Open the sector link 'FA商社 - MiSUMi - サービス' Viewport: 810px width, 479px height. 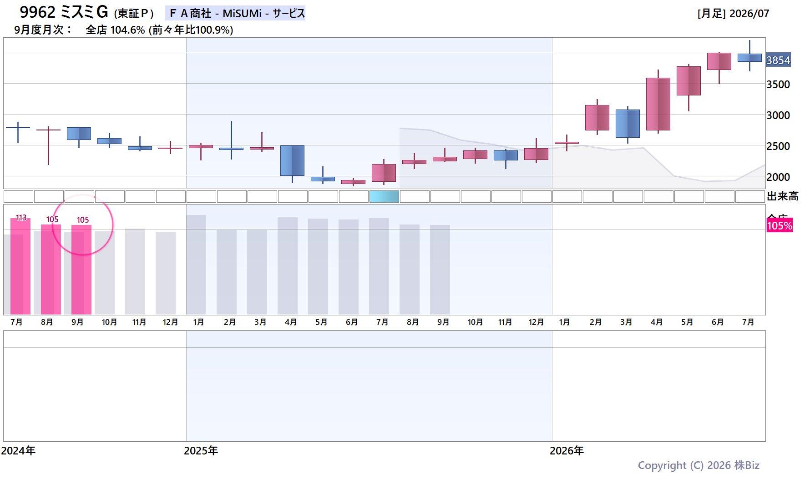click(x=235, y=13)
